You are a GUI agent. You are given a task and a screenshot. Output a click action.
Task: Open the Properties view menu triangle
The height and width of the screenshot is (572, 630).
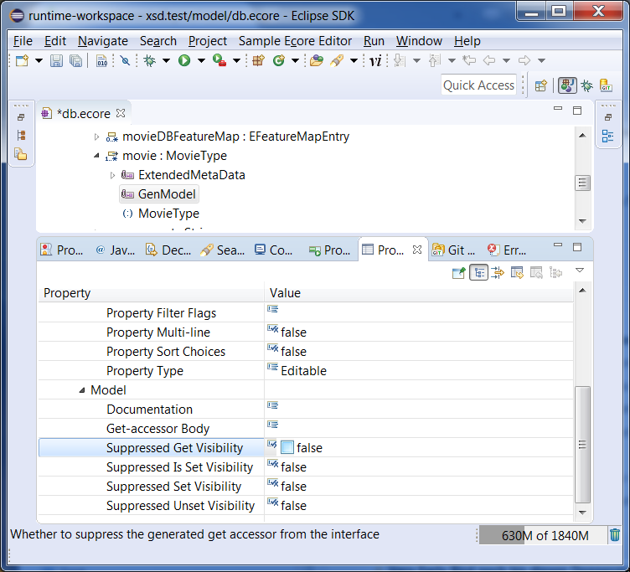pos(580,271)
